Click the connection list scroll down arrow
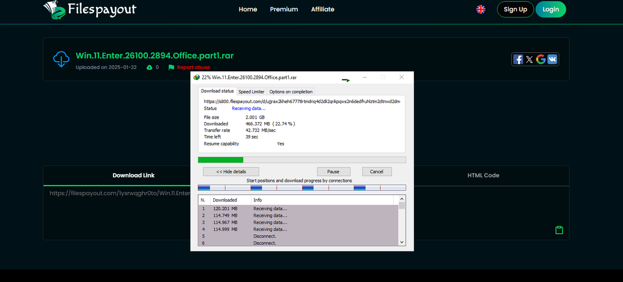Viewport: 623px width, 282px height. pyautogui.click(x=402, y=242)
